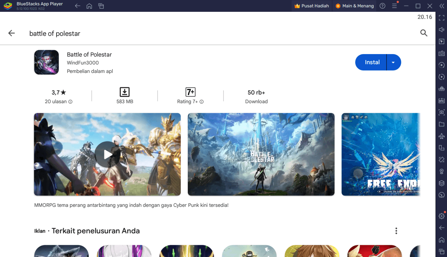
Task: Click the rotate screen sidebar icon
Action: 441,148
